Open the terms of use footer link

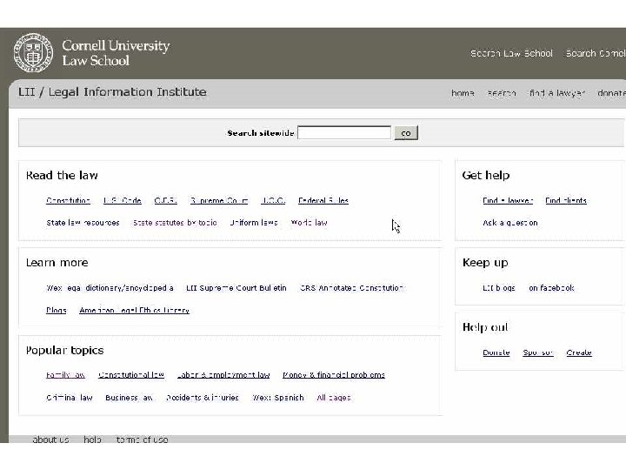click(x=142, y=440)
